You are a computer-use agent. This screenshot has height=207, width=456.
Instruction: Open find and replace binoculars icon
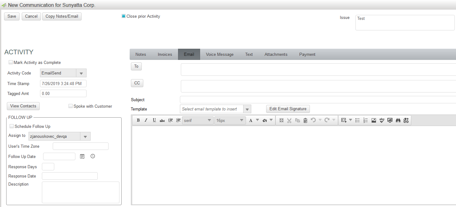(x=398, y=120)
